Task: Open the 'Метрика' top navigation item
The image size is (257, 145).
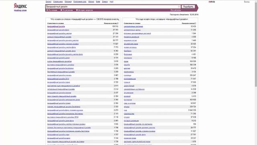Action: [68, 2]
